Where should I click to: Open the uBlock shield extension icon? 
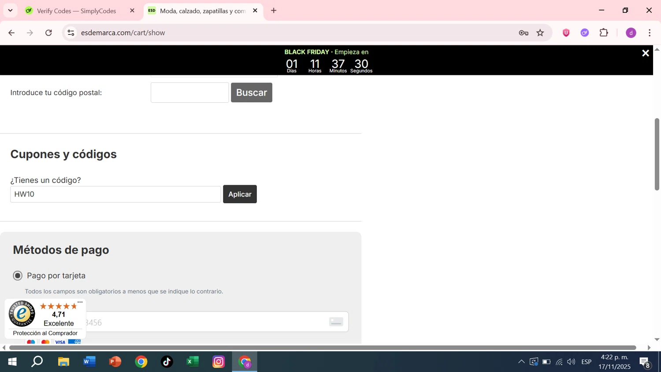coord(566,33)
